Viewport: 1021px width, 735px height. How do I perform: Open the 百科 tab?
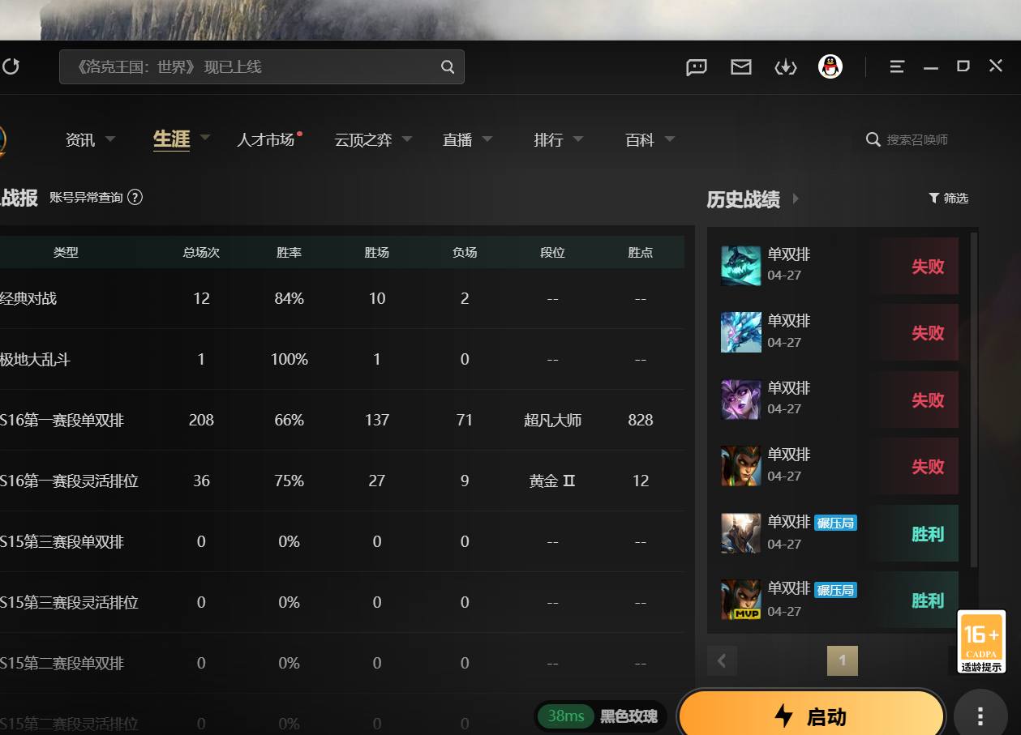click(640, 139)
